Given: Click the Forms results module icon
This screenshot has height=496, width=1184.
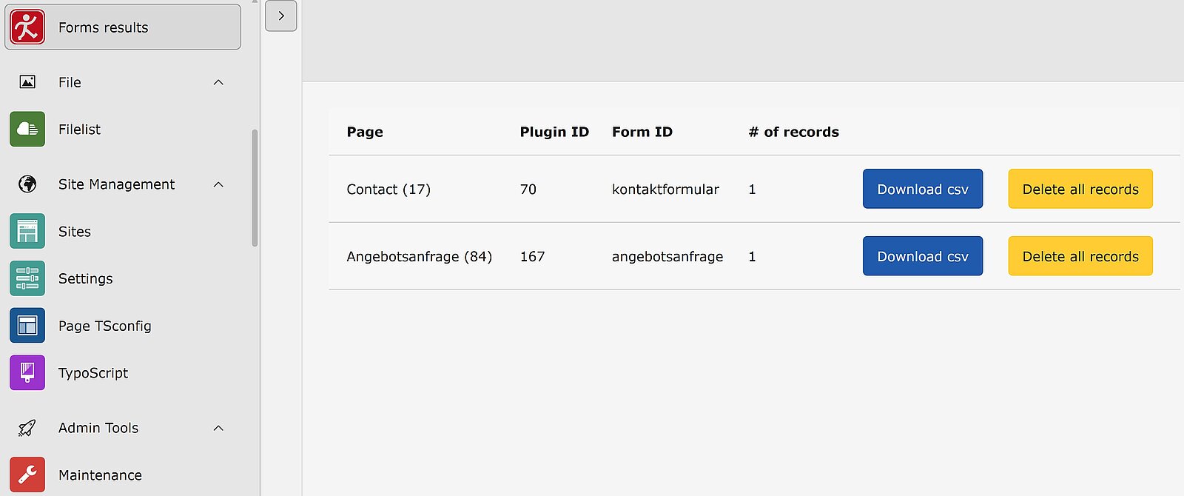Looking at the screenshot, I should pyautogui.click(x=27, y=27).
